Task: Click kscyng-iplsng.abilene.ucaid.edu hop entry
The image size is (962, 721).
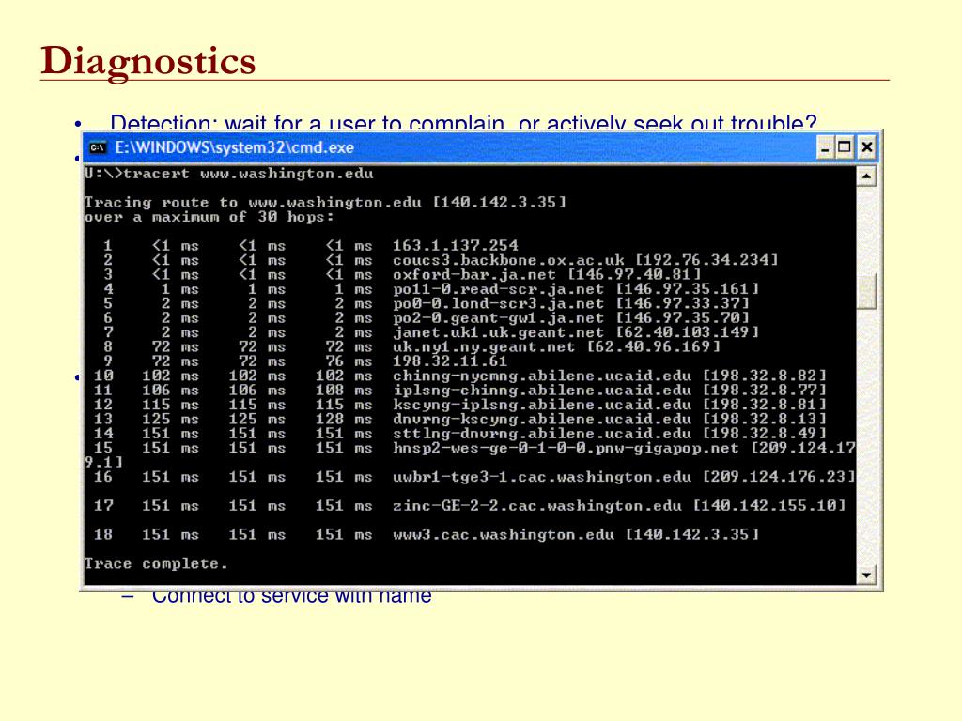Action: coord(609,405)
